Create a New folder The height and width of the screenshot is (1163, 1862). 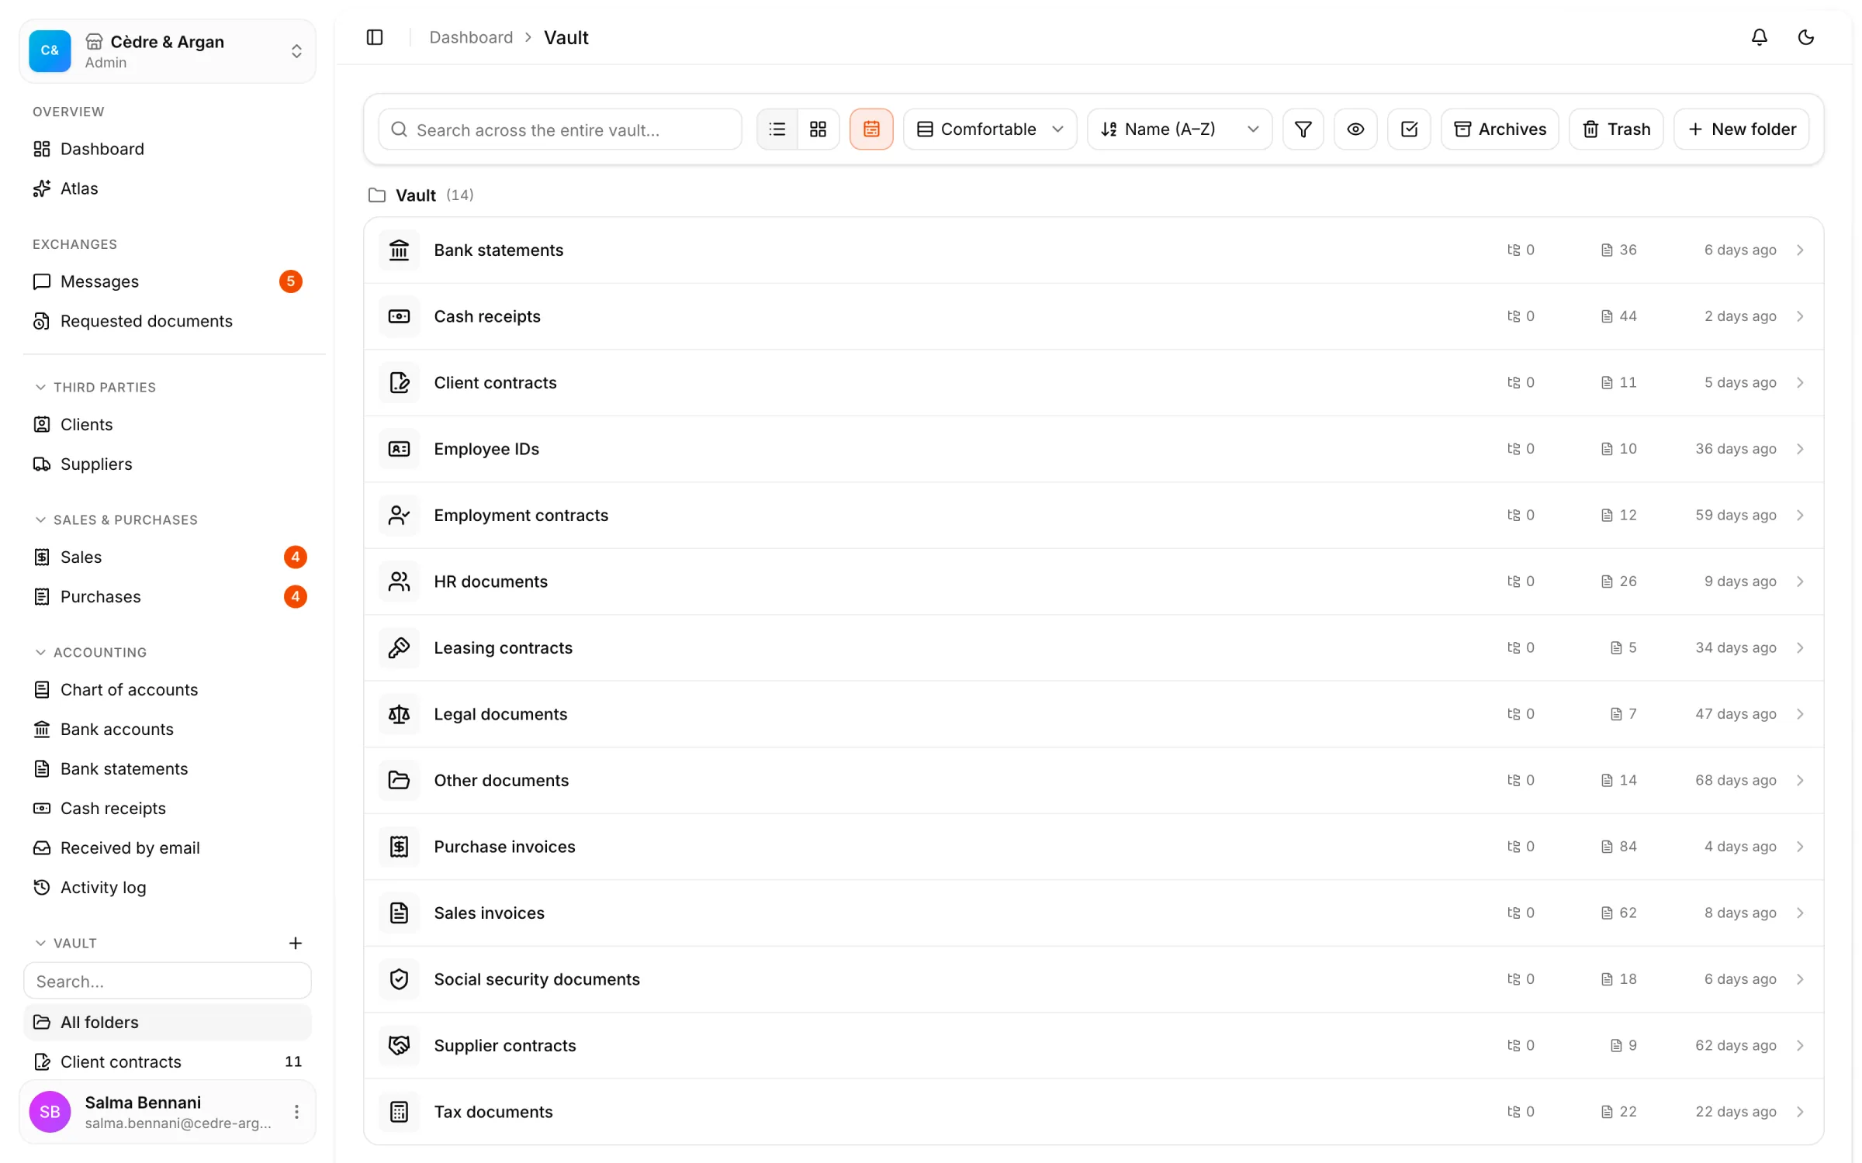pyautogui.click(x=1741, y=129)
